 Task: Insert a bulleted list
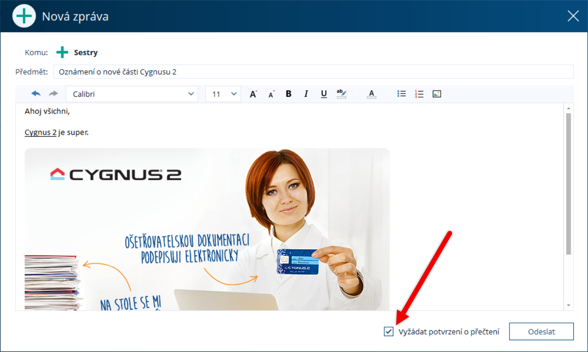pos(401,94)
